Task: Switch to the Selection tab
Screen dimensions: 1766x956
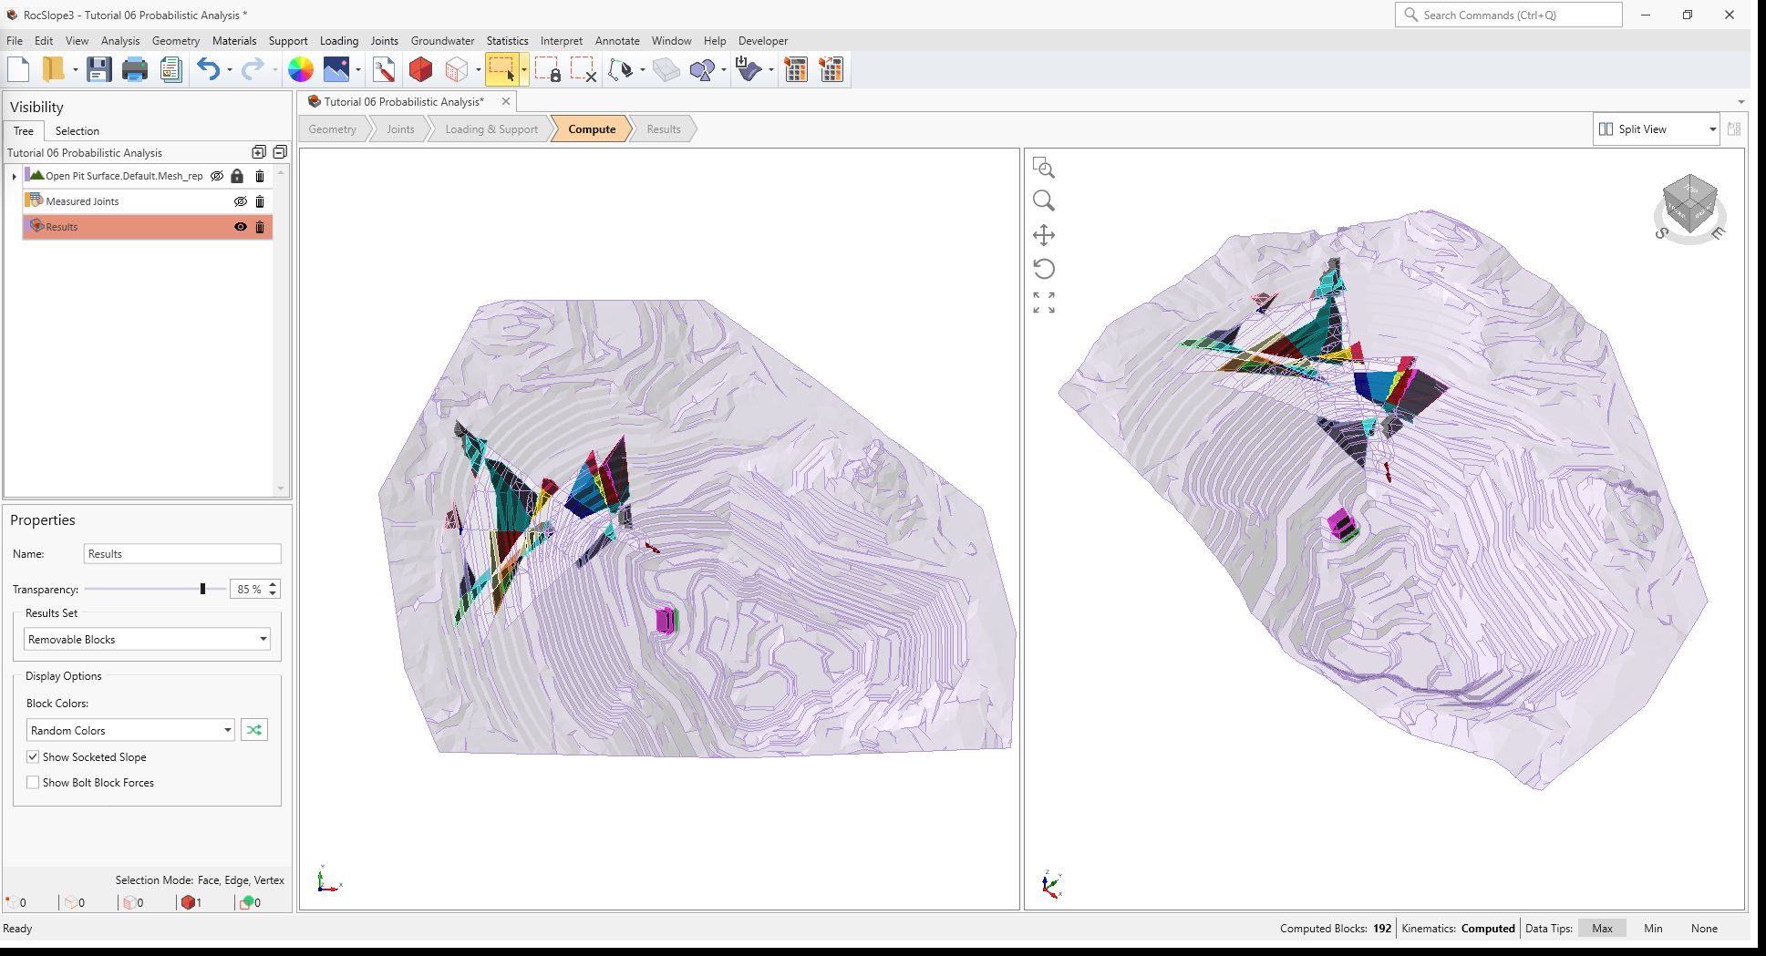Action: 77,130
